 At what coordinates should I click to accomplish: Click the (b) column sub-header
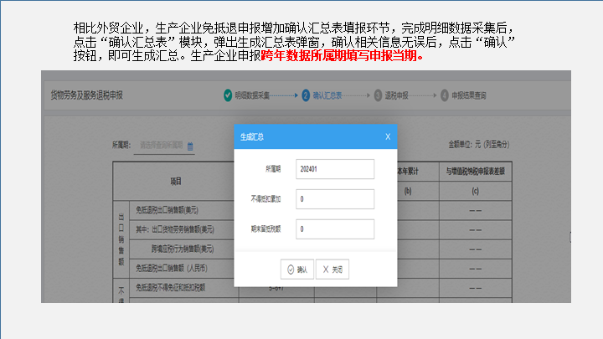coord(408,191)
